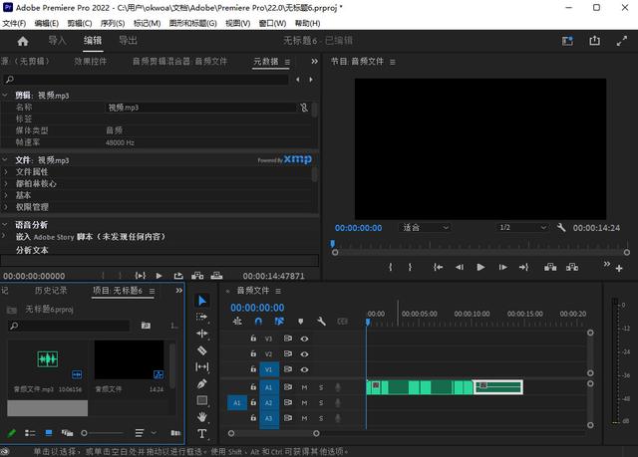The height and width of the screenshot is (457, 638).
Task: Expand the 基本 metadata section
Action: [x=6, y=195]
